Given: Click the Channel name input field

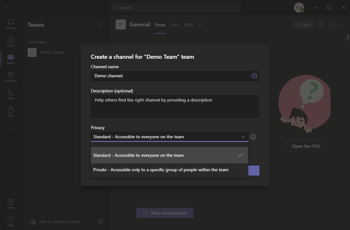Looking at the screenshot, I should pyautogui.click(x=175, y=76).
